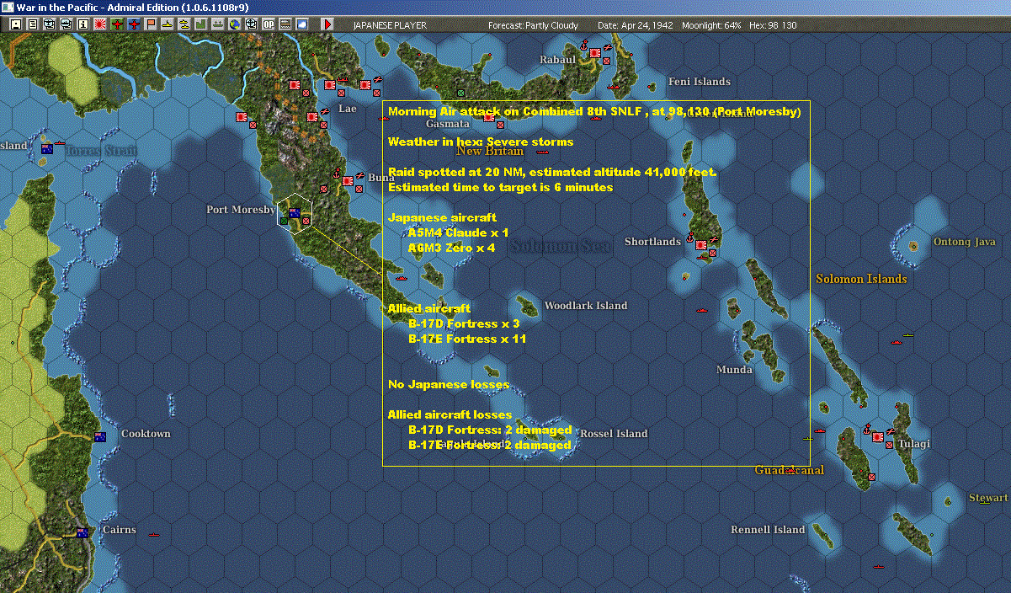The image size is (1011, 593).
Task: Click the red plane on blue toolbar icon
Action: [134, 24]
